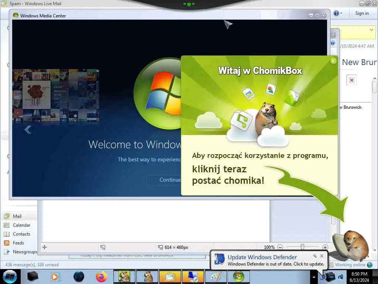Click the Contacts book icon in the sidebar
Screen dimensions: 378x284
click(x=7, y=234)
